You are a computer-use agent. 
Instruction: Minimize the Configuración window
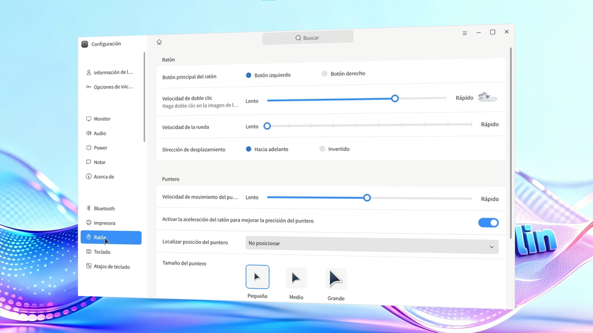pos(478,33)
